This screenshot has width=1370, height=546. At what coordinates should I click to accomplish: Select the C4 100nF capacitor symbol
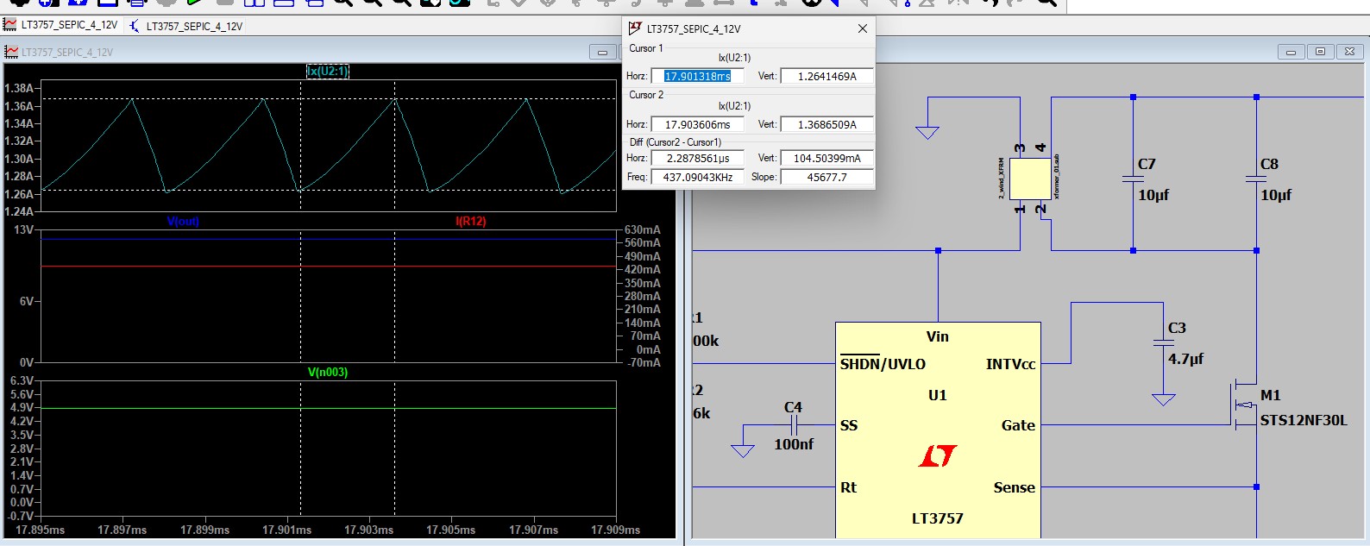pos(794,425)
